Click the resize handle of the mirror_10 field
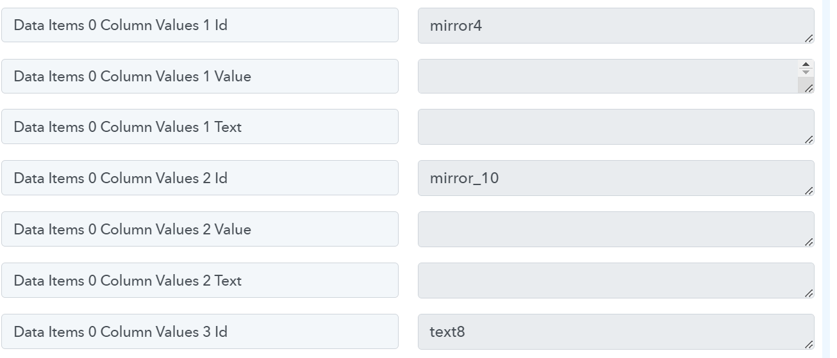Screen dimensions: 837x358 809,191
